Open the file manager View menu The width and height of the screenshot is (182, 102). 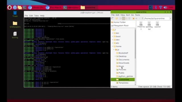point(123,15)
